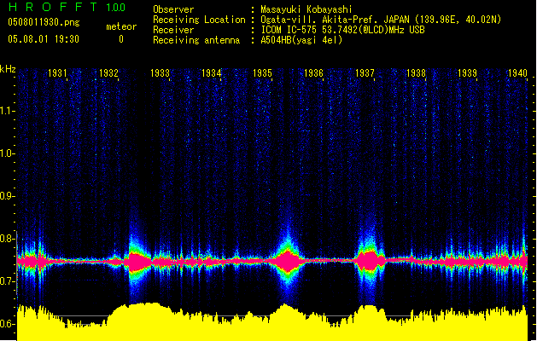Click the 1931 time marker

pos(57,73)
